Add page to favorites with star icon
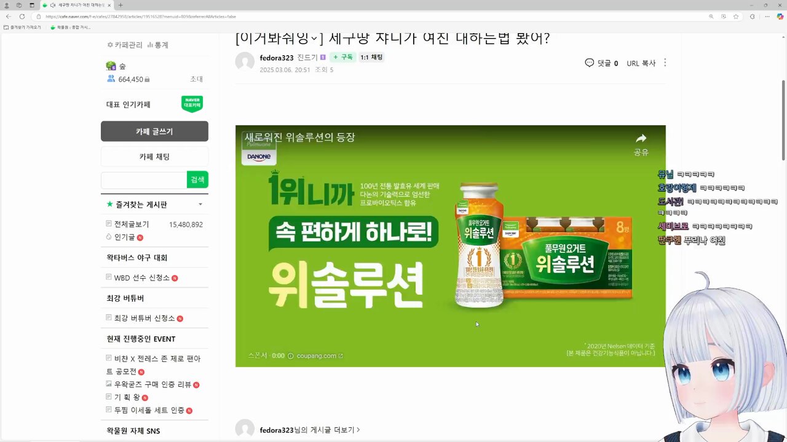 [x=736, y=17]
